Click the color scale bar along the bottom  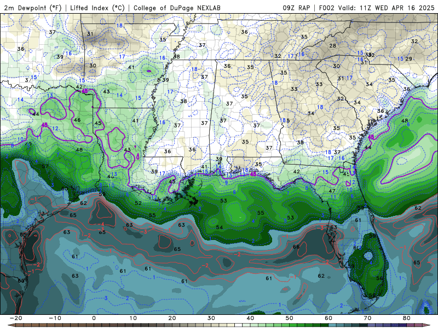[x=219, y=325]
